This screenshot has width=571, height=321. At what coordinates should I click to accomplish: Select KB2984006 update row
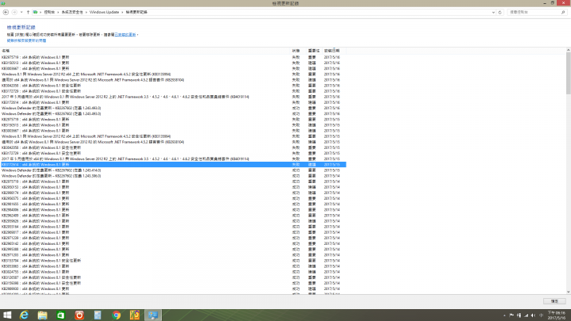(174, 209)
